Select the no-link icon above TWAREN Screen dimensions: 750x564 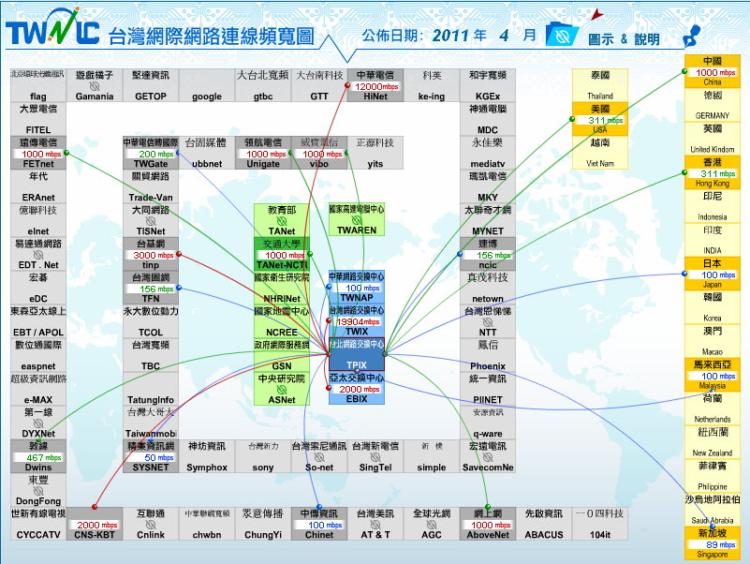[357, 220]
